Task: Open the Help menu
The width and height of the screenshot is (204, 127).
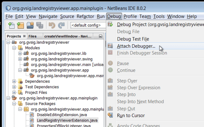Action: click(192, 17)
